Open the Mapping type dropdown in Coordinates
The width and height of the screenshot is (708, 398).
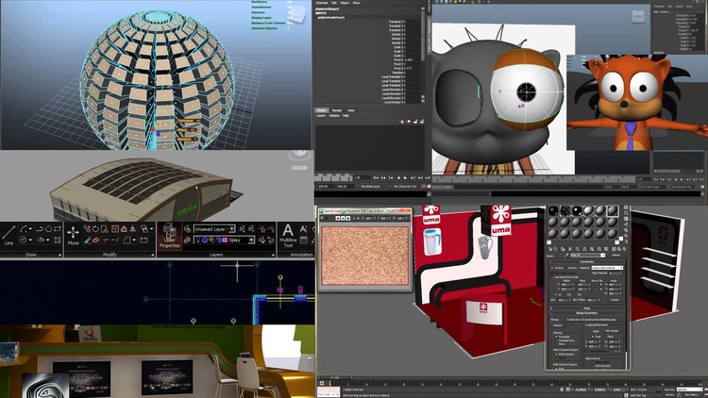(607, 268)
